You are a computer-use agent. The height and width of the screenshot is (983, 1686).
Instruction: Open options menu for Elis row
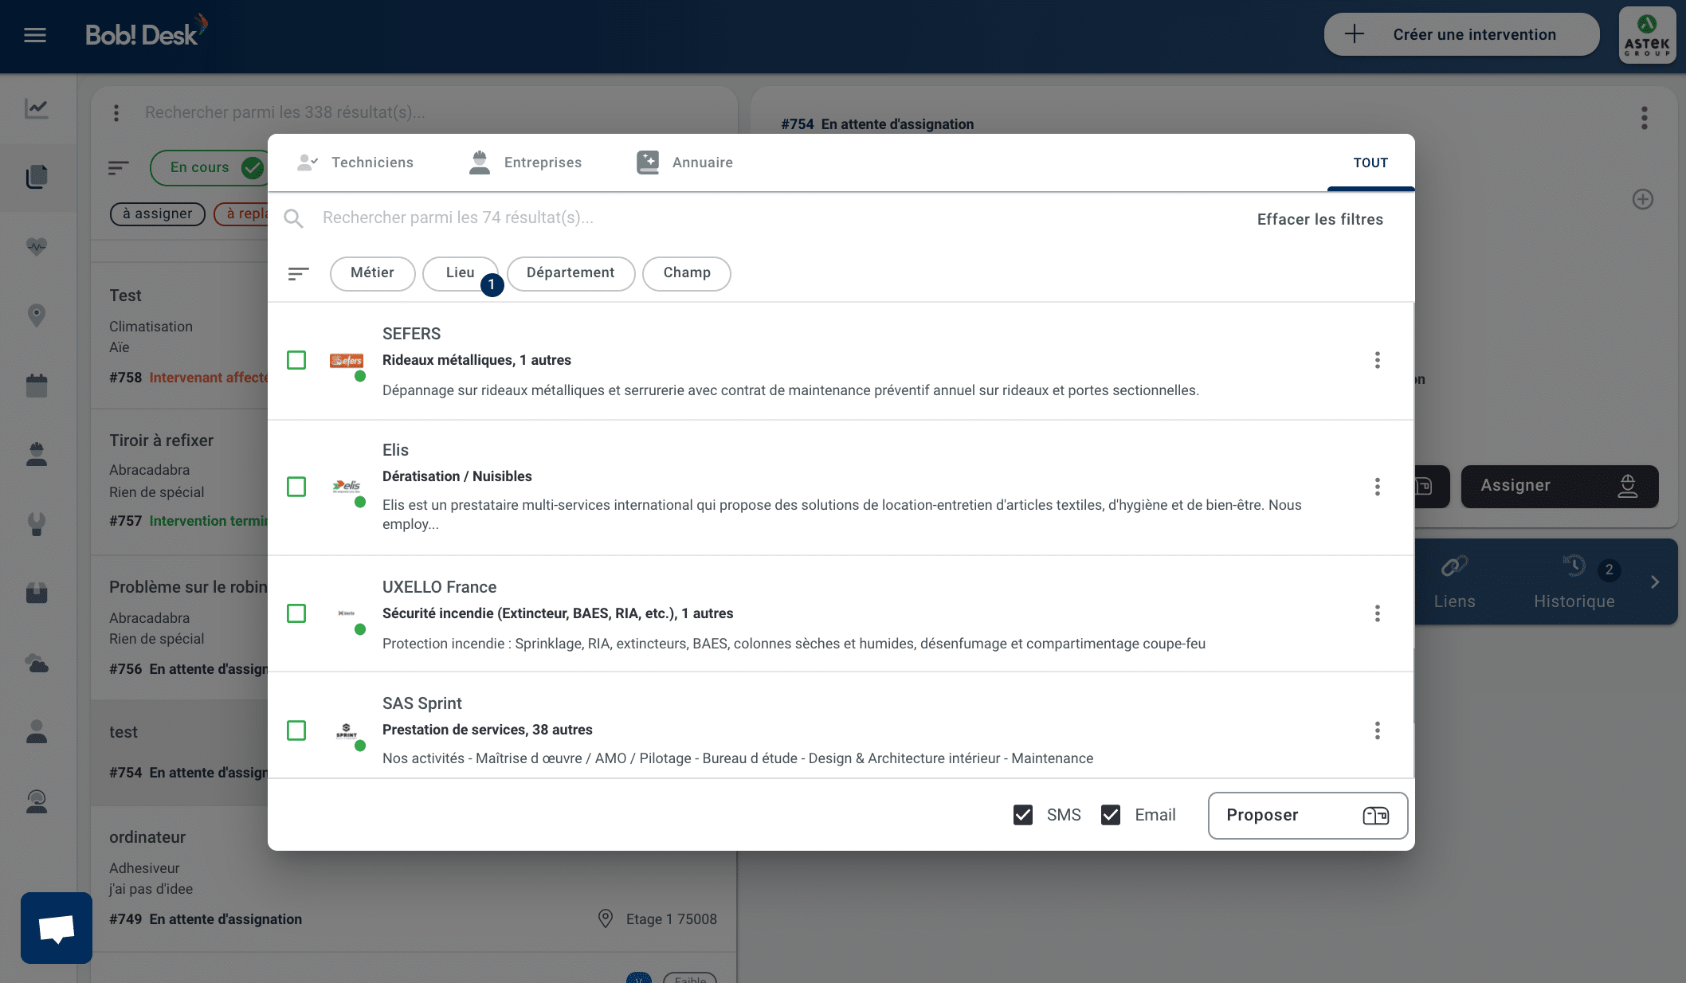coord(1377,487)
